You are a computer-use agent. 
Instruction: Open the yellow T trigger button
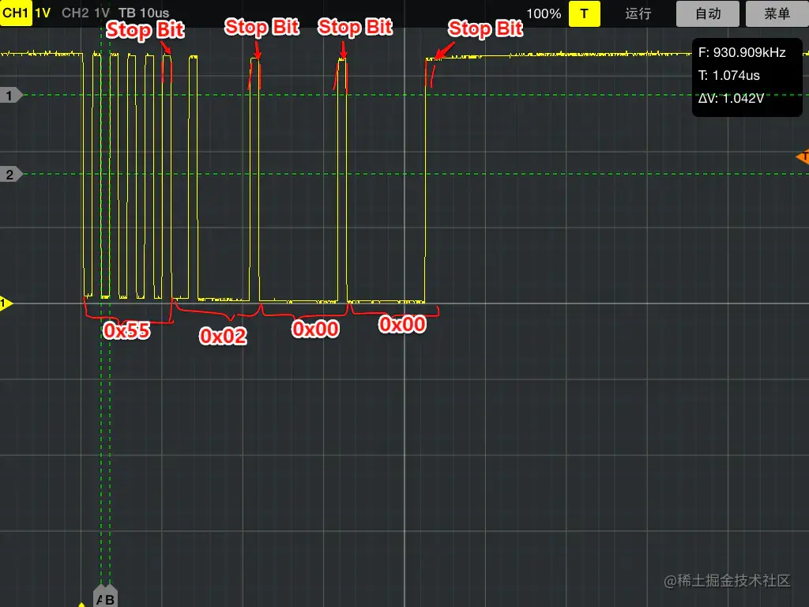584,13
